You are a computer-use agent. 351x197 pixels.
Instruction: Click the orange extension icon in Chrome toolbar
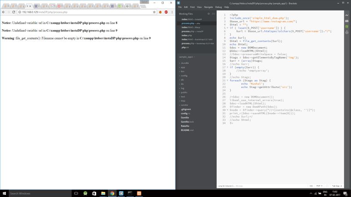point(160,12)
